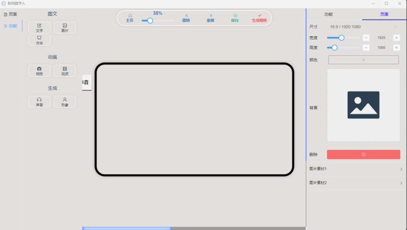This screenshot has height=230, width=407.
Task: Expand the 图片素材2 section
Action: click(356, 183)
